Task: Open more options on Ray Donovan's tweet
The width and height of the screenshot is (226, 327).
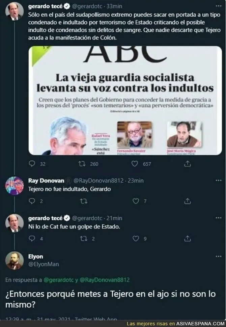Action: click(x=219, y=181)
